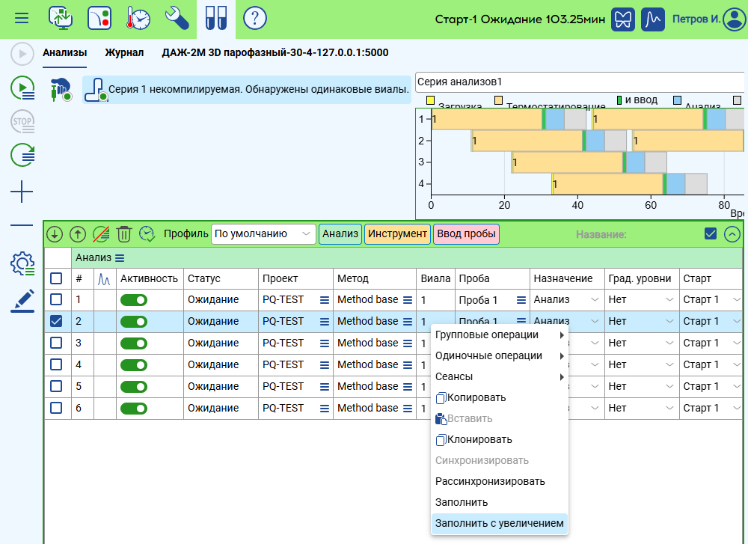Image resolution: width=748 pixels, height=544 pixels.
Task: Click the STOP icon in sidebar
Action: pos(22,121)
